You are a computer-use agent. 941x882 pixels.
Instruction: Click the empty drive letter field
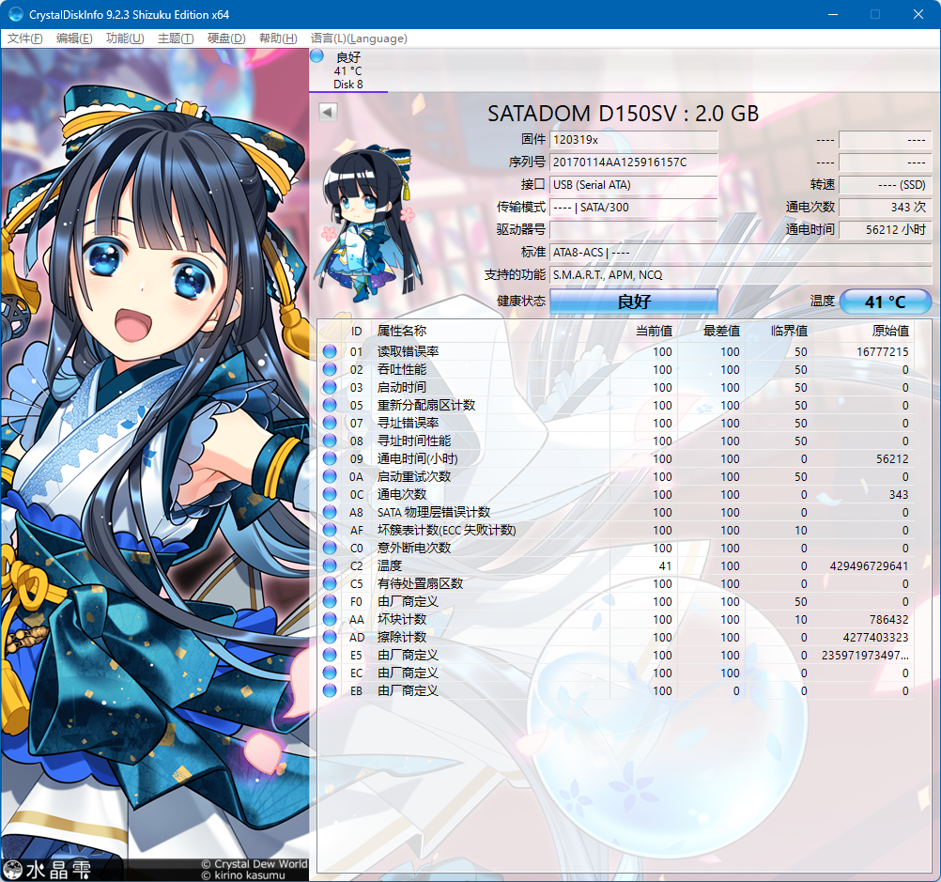click(x=634, y=230)
